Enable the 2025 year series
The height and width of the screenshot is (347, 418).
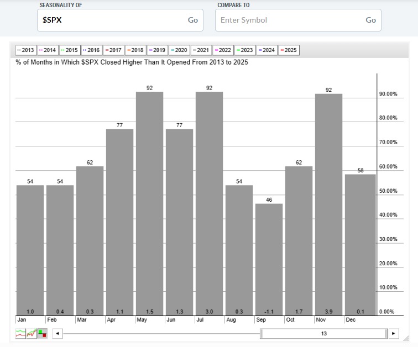[289, 50]
